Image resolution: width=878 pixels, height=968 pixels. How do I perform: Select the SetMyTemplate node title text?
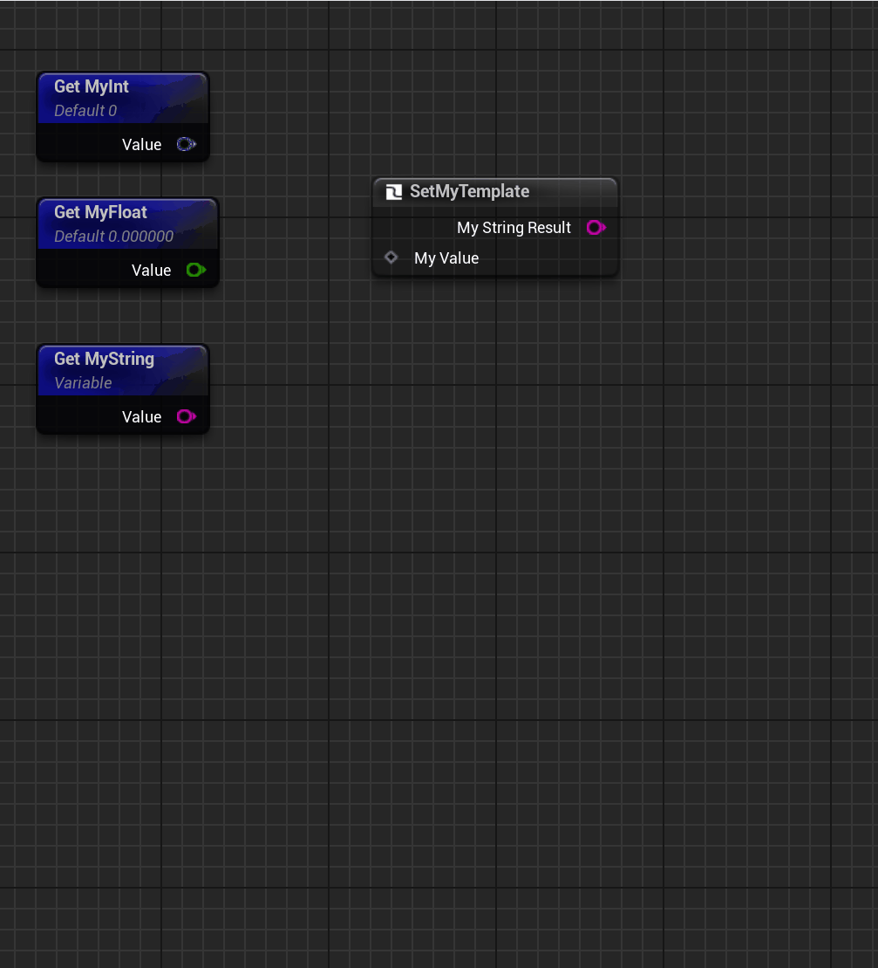tap(469, 191)
